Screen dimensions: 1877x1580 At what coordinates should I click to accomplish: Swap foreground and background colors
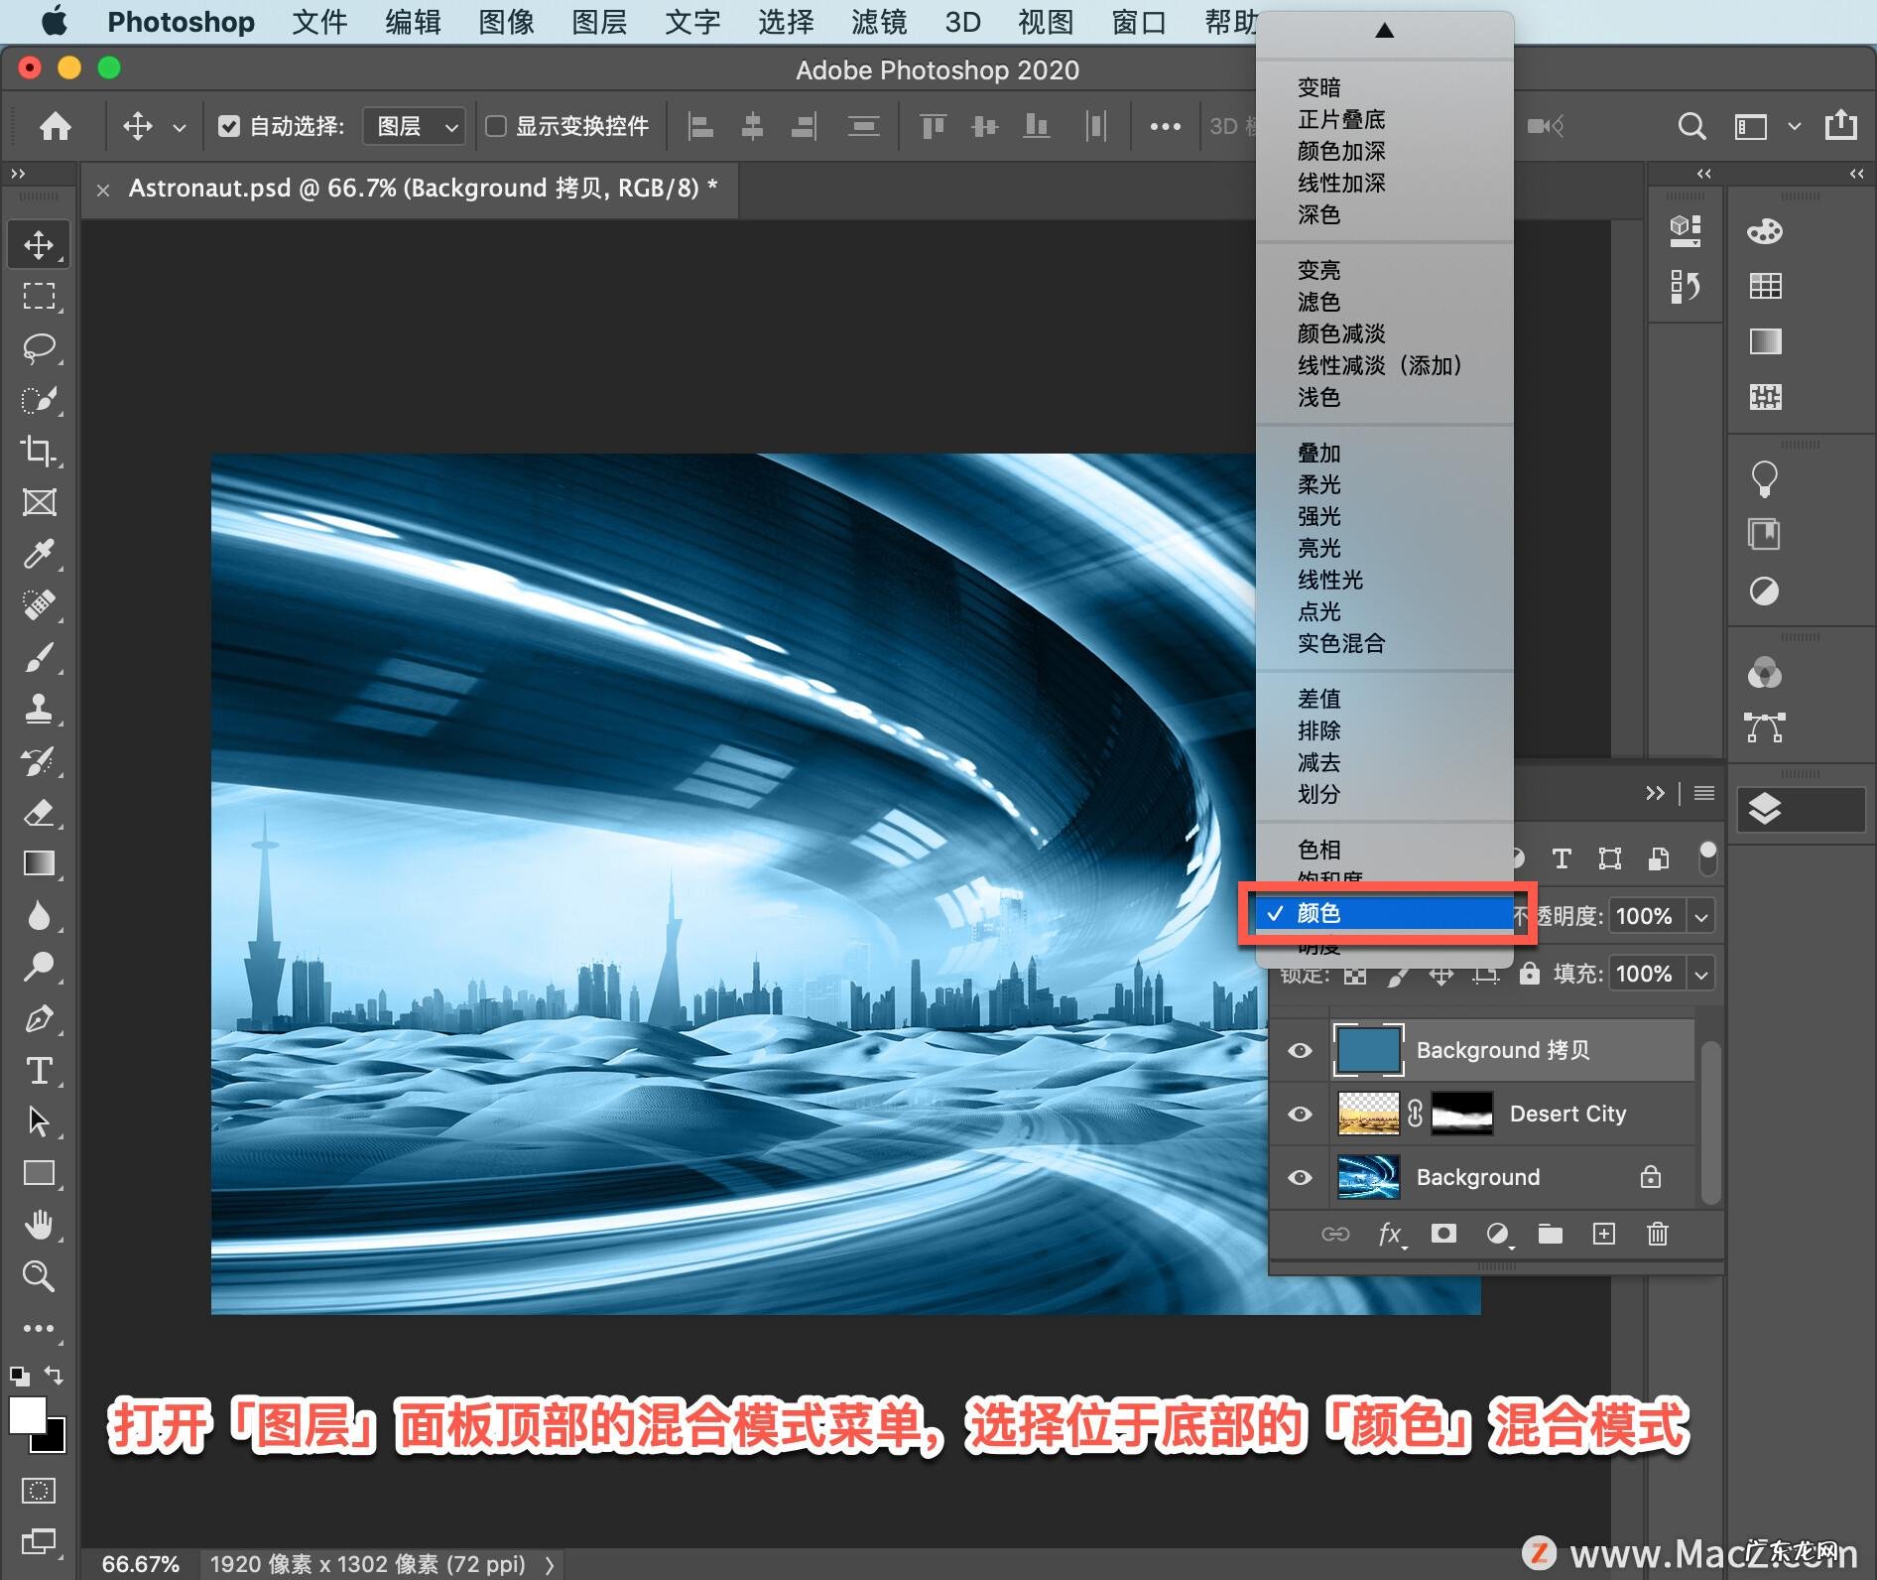pyautogui.click(x=54, y=1376)
